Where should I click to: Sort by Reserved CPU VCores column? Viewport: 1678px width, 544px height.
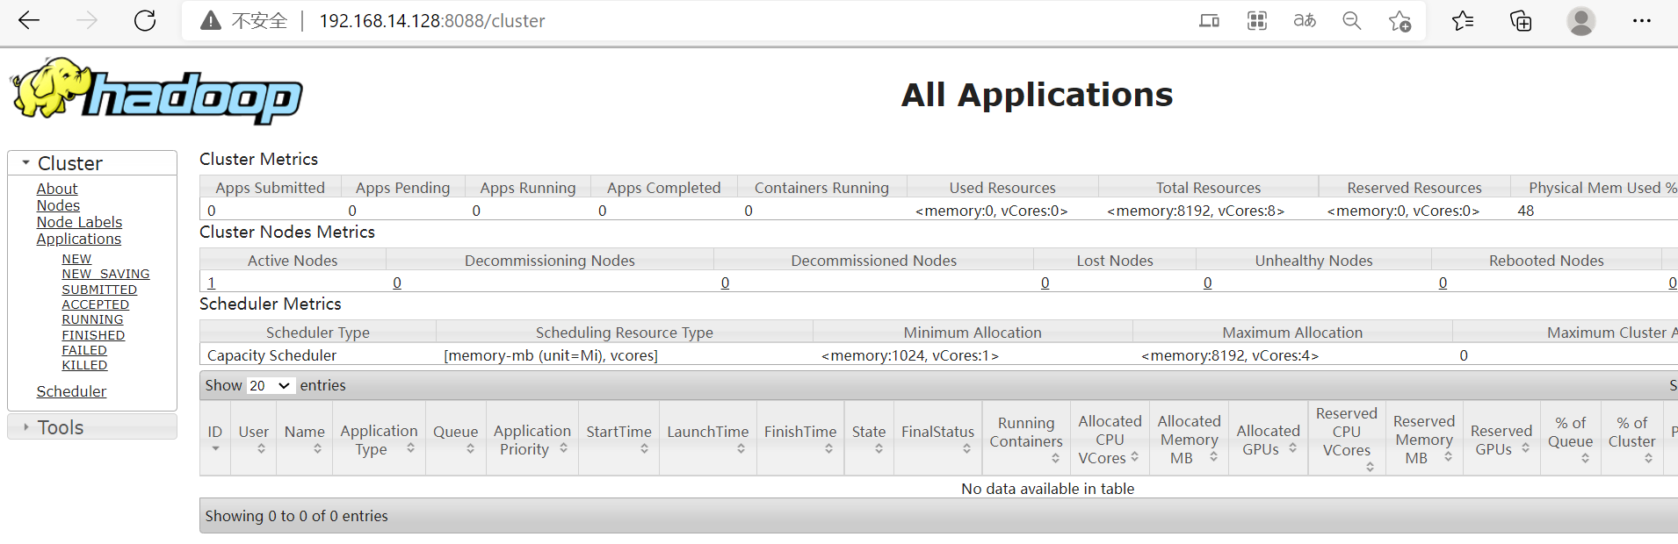1370,467
